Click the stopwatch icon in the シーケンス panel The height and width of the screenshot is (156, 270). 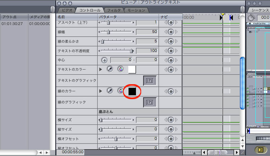tap(251, 18)
